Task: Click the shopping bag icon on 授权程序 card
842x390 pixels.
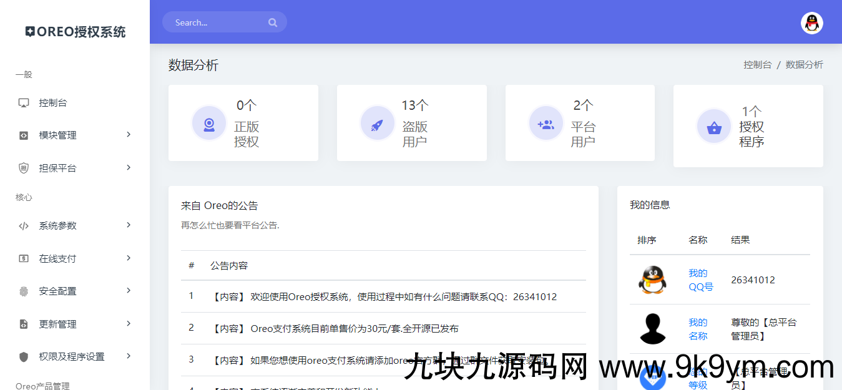Action: point(713,126)
